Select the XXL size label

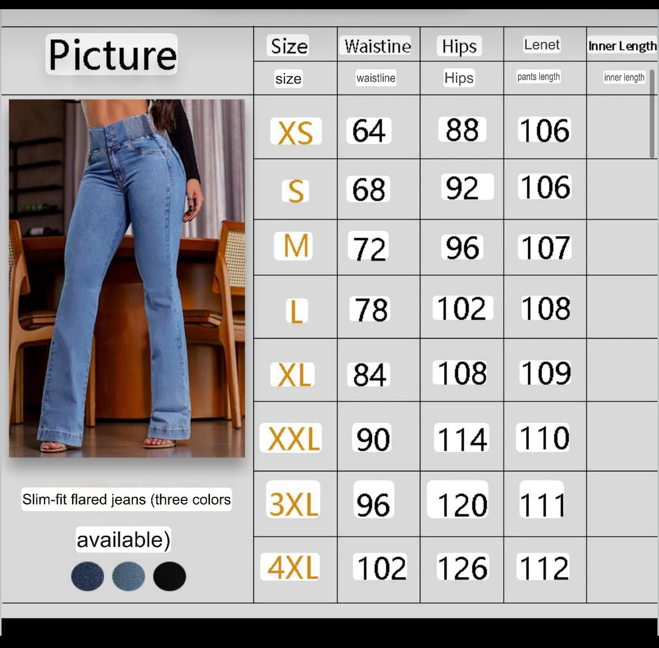click(293, 438)
